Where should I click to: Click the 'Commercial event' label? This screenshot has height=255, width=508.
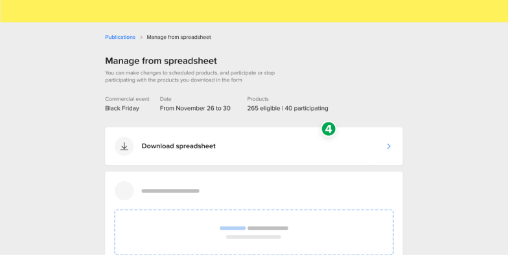[127, 99]
